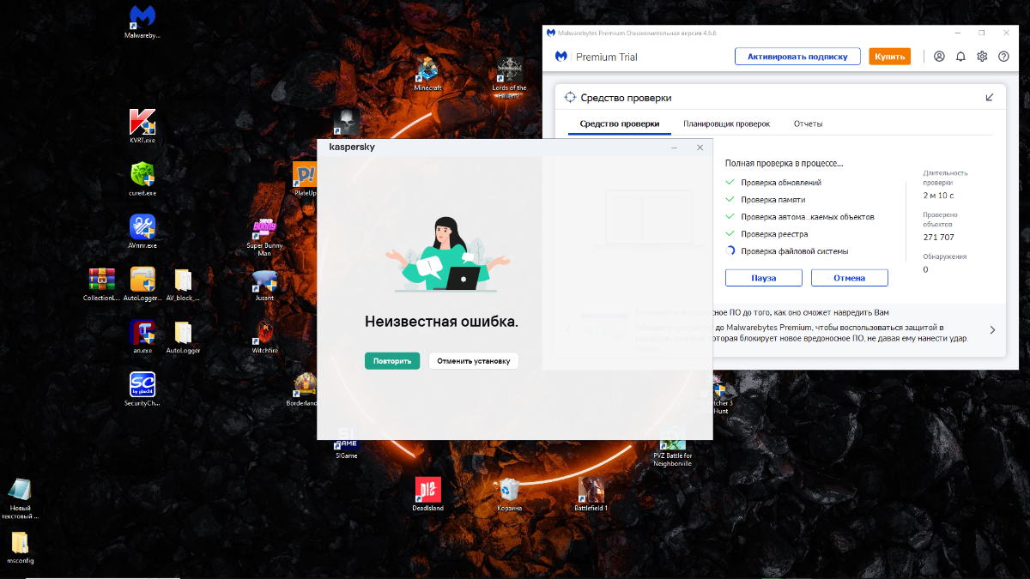Click the scan duration value 2 м 10 с

pyautogui.click(x=938, y=196)
